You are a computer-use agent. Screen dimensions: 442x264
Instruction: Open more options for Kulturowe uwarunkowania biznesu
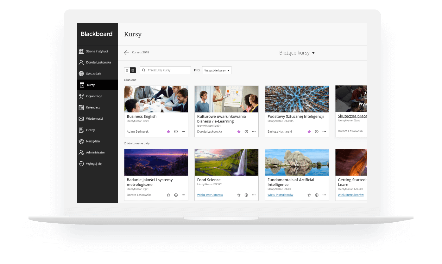tap(254, 131)
